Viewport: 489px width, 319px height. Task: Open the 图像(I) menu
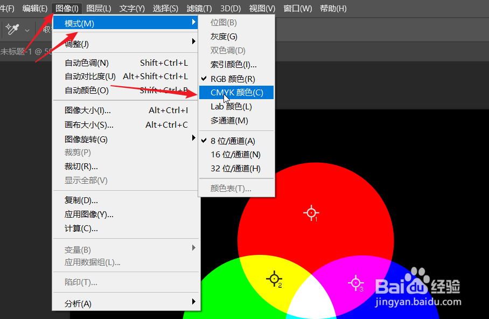tap(67, 9)
